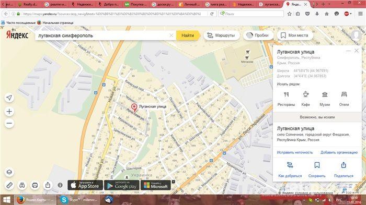366x205 pixels.
Task: Click the browser back arrow
Action: click(x=6, y=14)
